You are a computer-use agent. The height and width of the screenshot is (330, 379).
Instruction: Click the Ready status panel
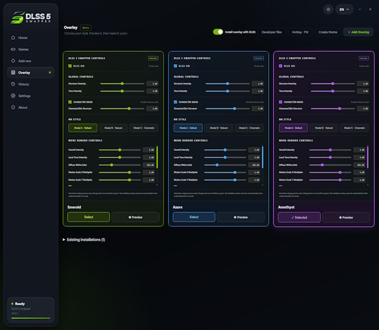pyautogui.click(x=31, y=310)
